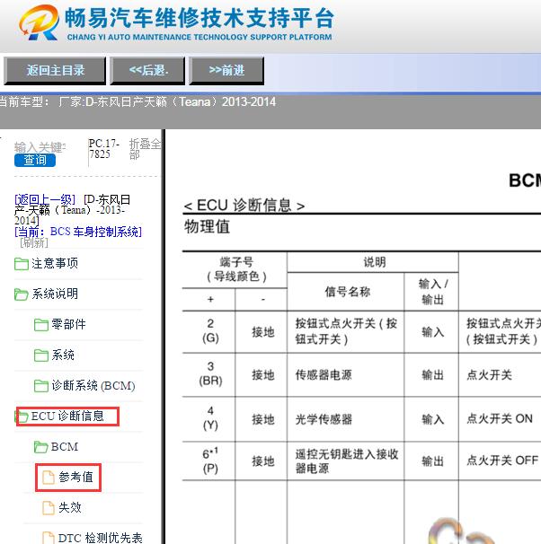Click the 返回主目录 button
The image size is (541, 544).
pyautogui.click(x=55, y=71)
